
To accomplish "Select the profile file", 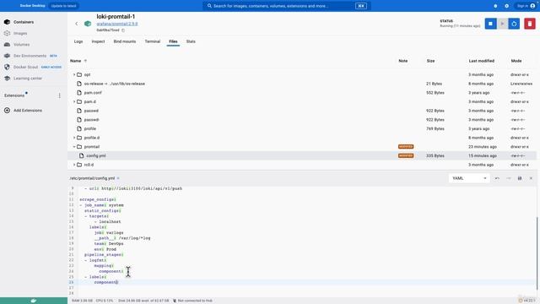I will [x=90, y=128].
